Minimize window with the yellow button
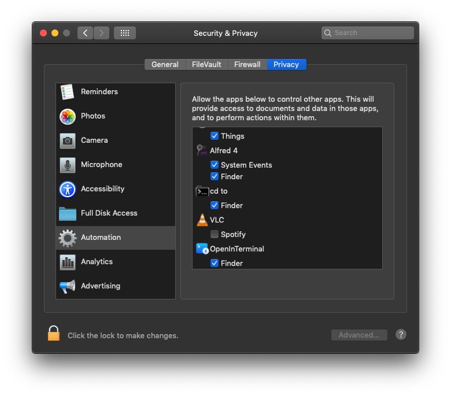451x396 pixels. tap(55, 33)
